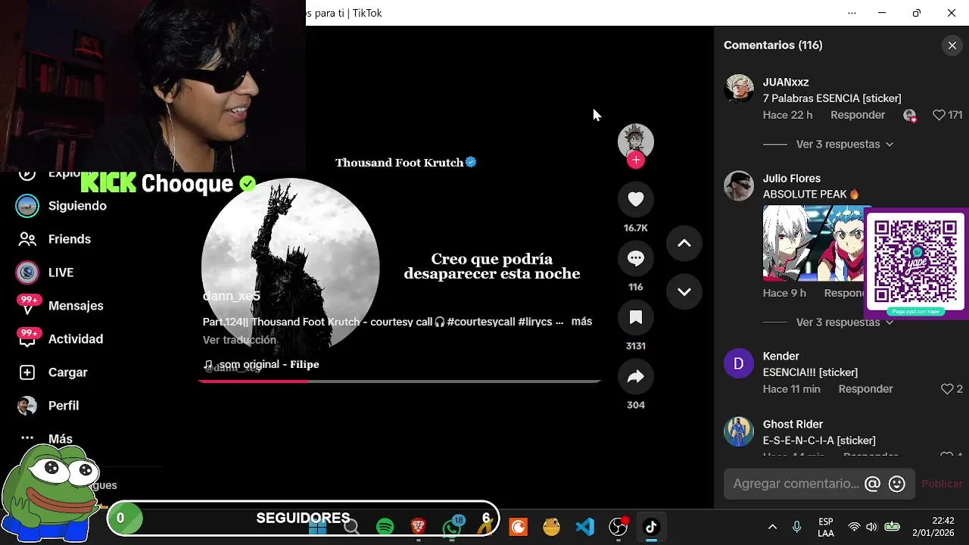Expand 'Ver 3 respuestas' under JUANxxz comment

(844, 144)
